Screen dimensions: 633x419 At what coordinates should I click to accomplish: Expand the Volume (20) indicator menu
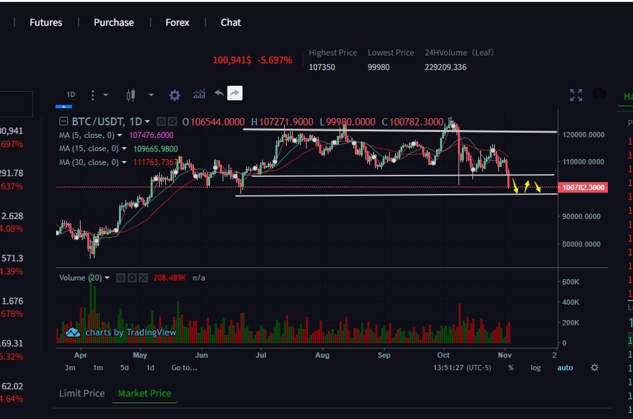coord(108,278)
